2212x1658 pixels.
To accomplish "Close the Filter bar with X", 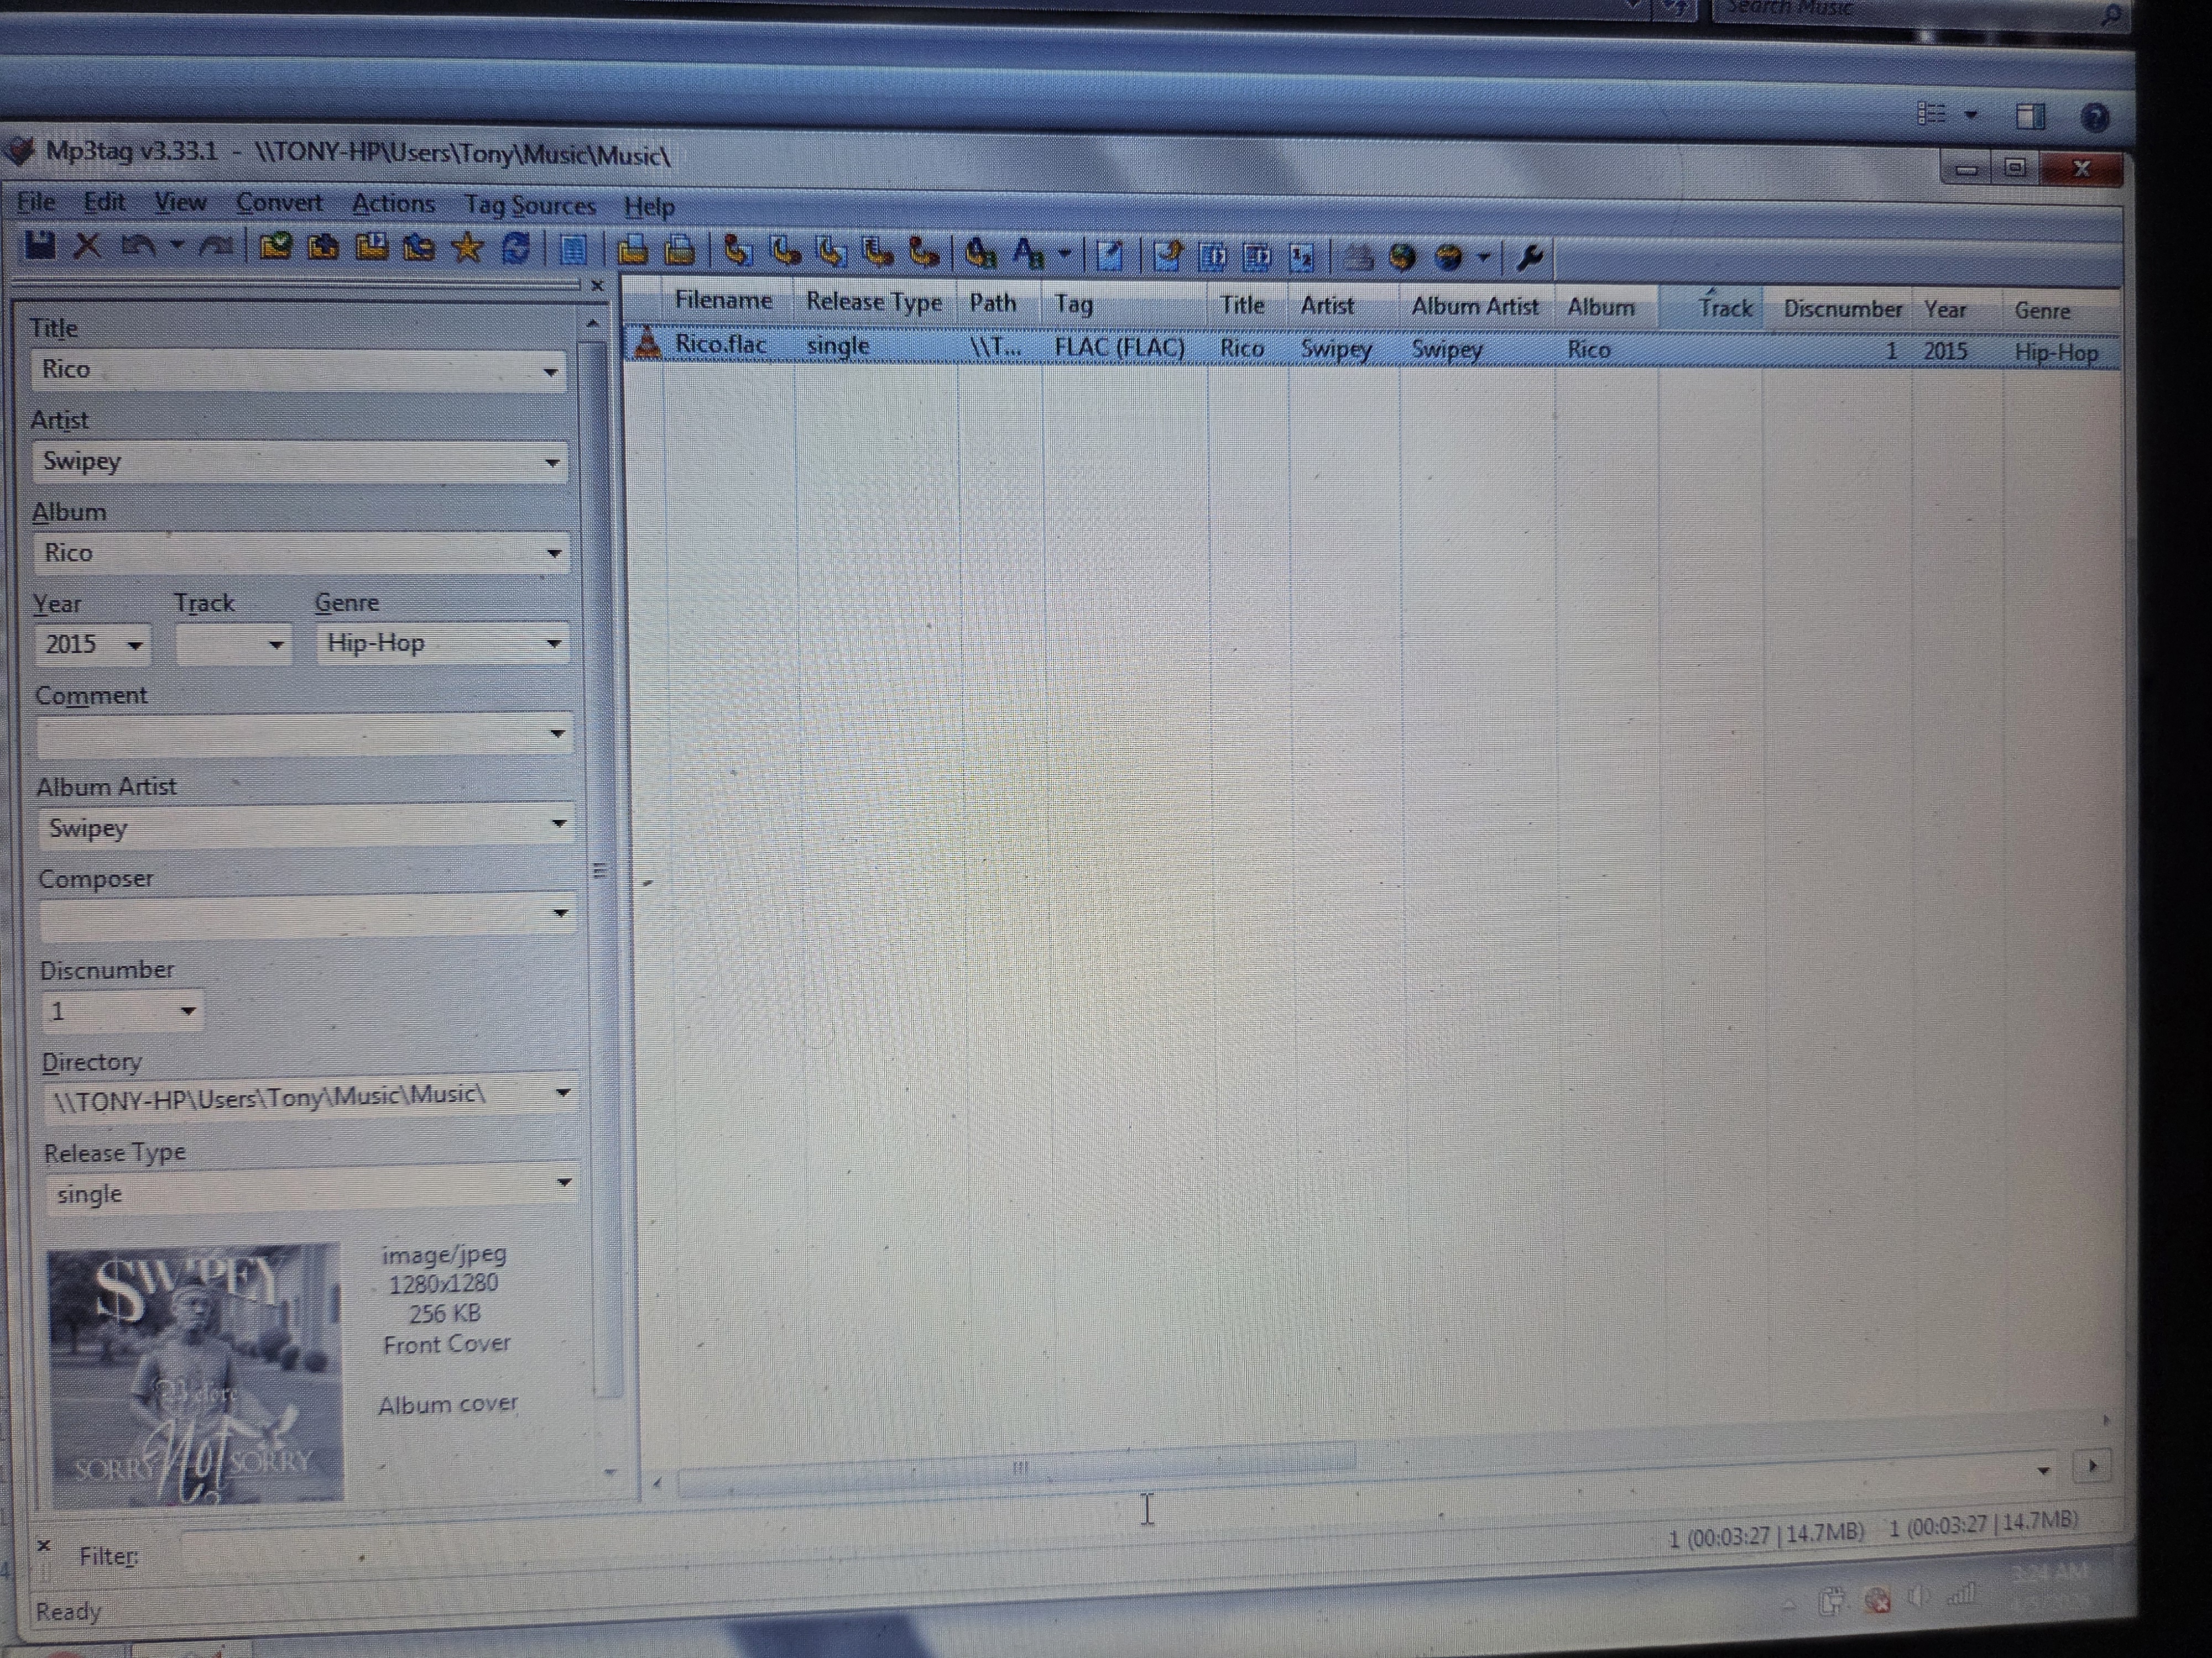I will pyautogui.click(x=43, y=1545).
